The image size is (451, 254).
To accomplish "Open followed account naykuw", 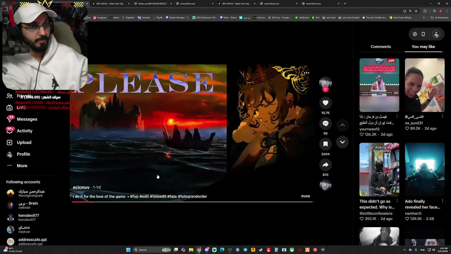I will [24, 230].
